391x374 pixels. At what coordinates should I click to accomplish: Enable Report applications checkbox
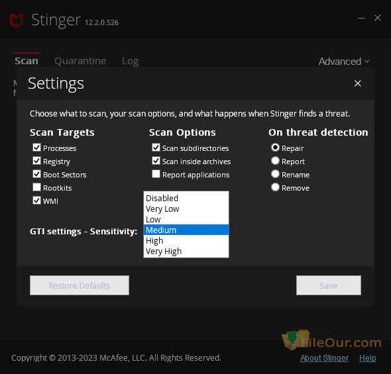[x=156, y=174]
